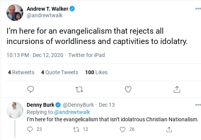Open more options on Andrew's tweet

click(198, 9)
